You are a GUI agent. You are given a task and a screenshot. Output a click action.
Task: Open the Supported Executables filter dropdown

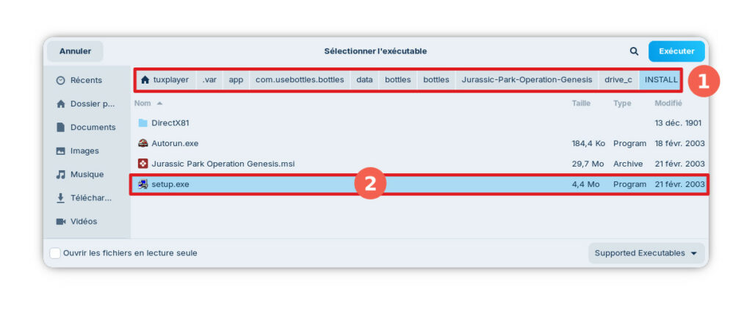pyautogui.click(x=646, y=253)
